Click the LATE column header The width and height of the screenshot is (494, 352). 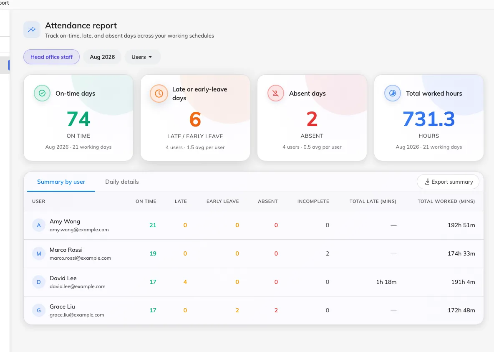181,201
